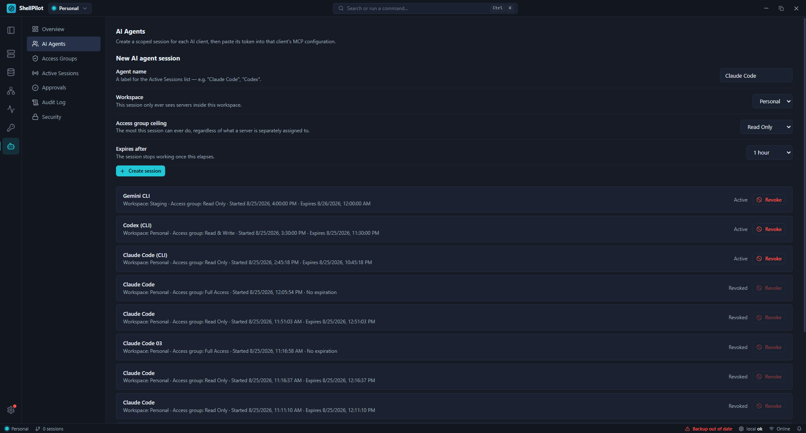Click the Backup out of date warning
Viewport: 806px width, 433px height.
709,429
